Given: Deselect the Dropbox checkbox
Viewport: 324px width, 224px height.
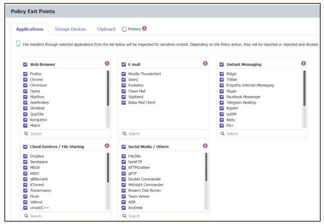Looking at the screenshot, I should point(25,156).
